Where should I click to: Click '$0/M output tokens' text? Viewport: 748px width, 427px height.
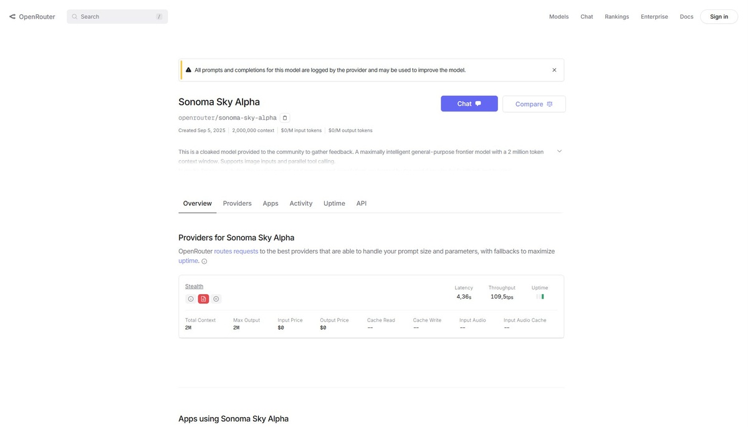pos(350,130)
